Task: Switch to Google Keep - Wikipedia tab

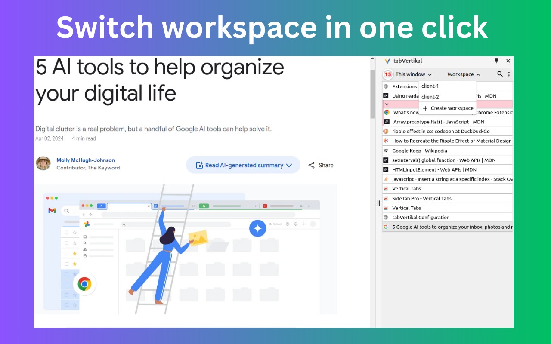Action: click(448, 150)
